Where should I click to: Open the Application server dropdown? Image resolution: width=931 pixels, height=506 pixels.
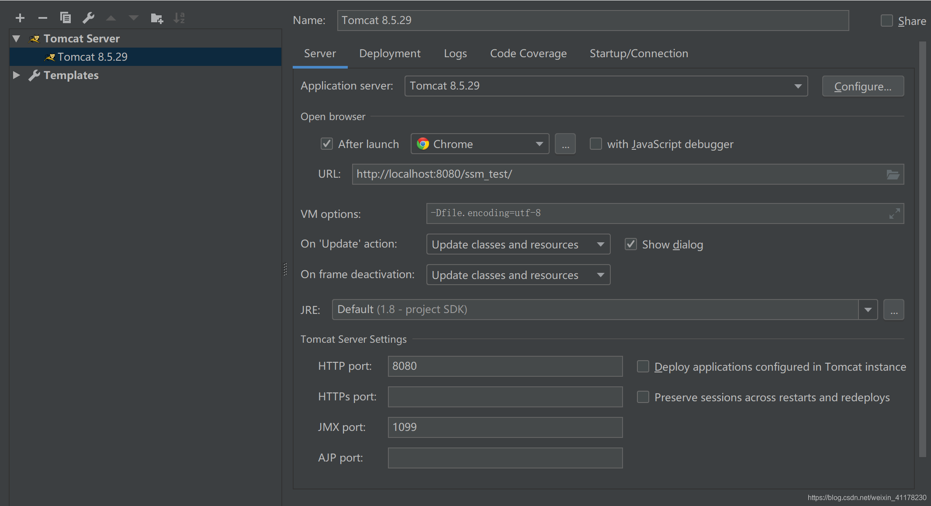606,86
